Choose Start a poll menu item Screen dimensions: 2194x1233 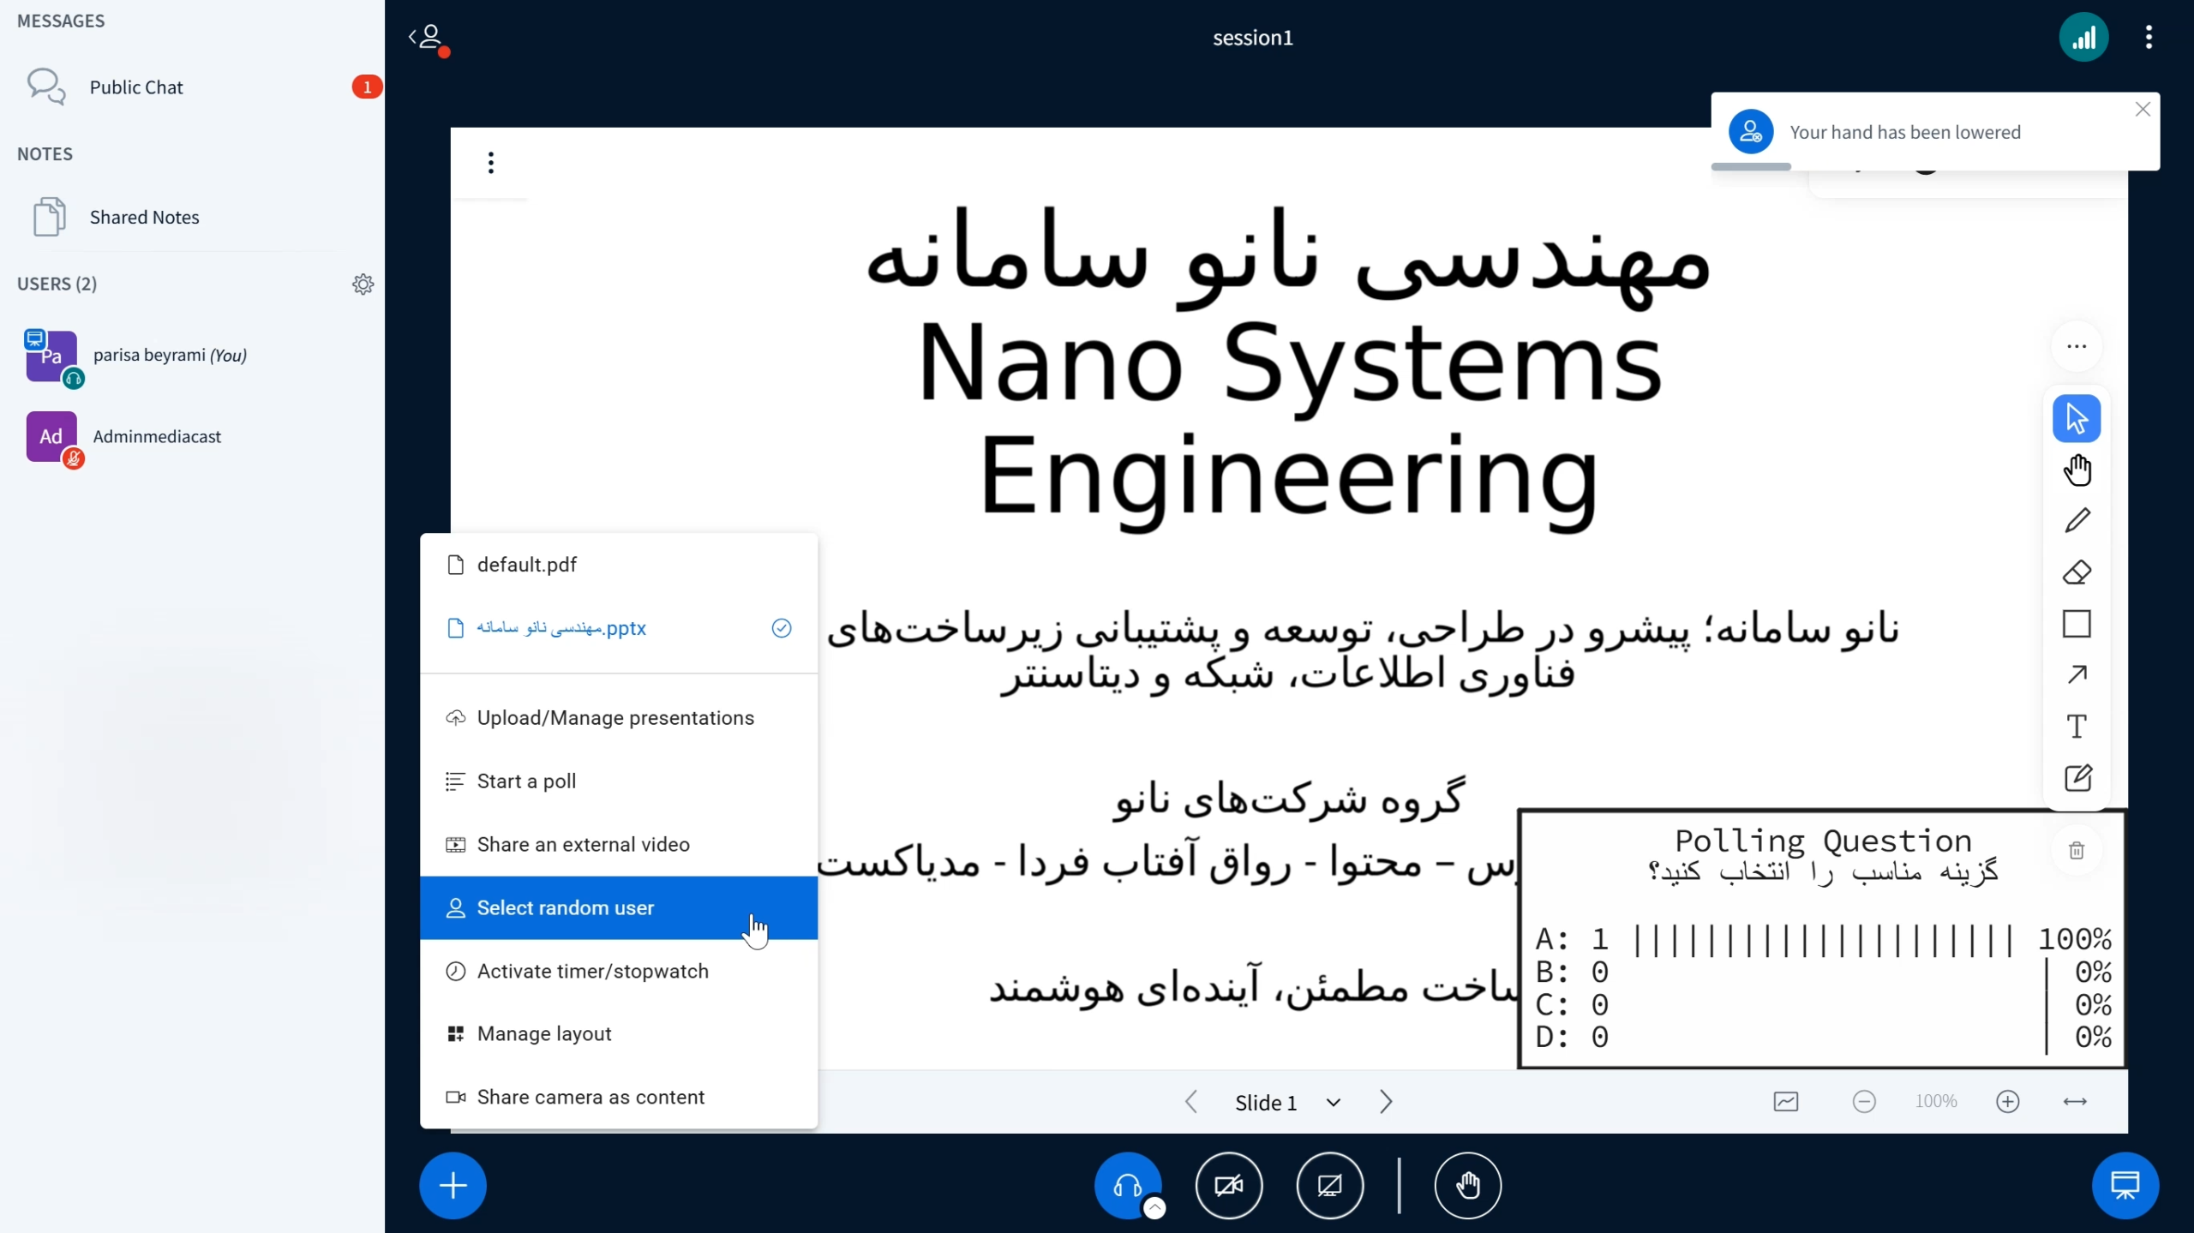click(526, 781)
